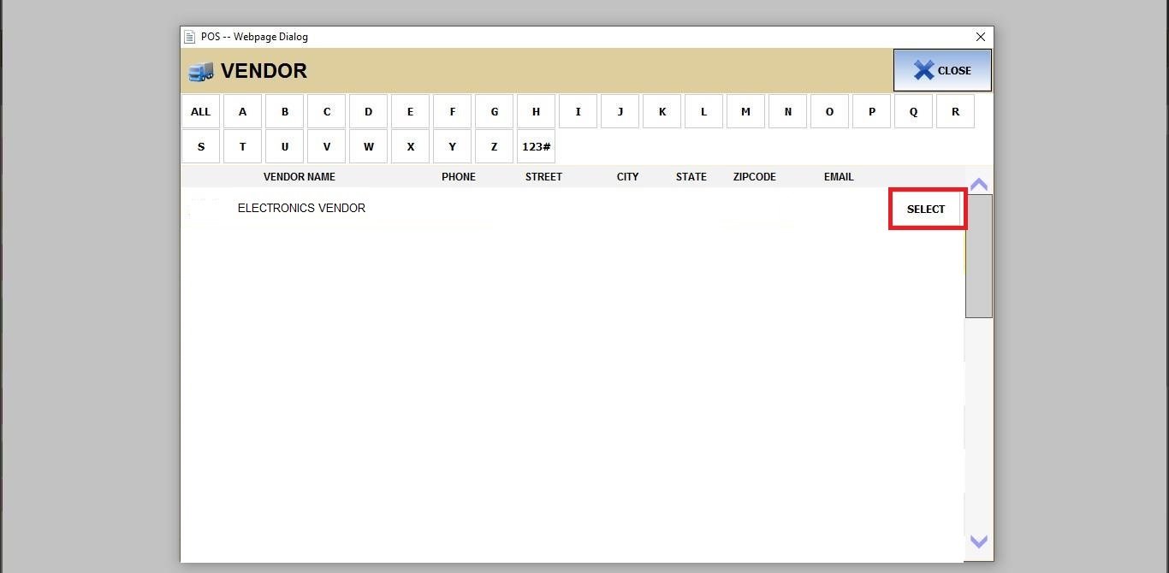
Task: Show ALL vendors filter
Action: [x=200, y=112]
